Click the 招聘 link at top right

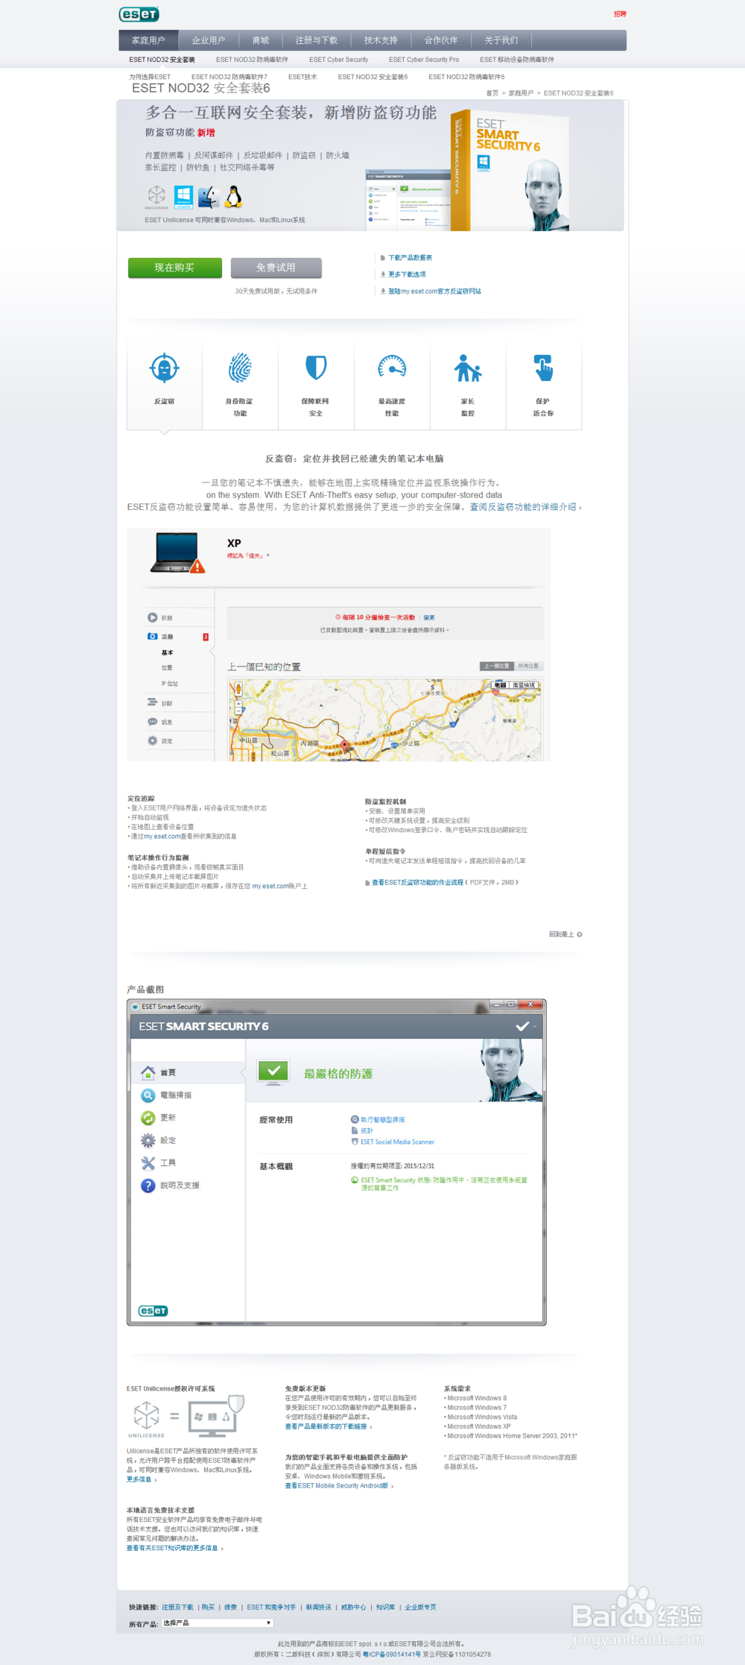620,14
